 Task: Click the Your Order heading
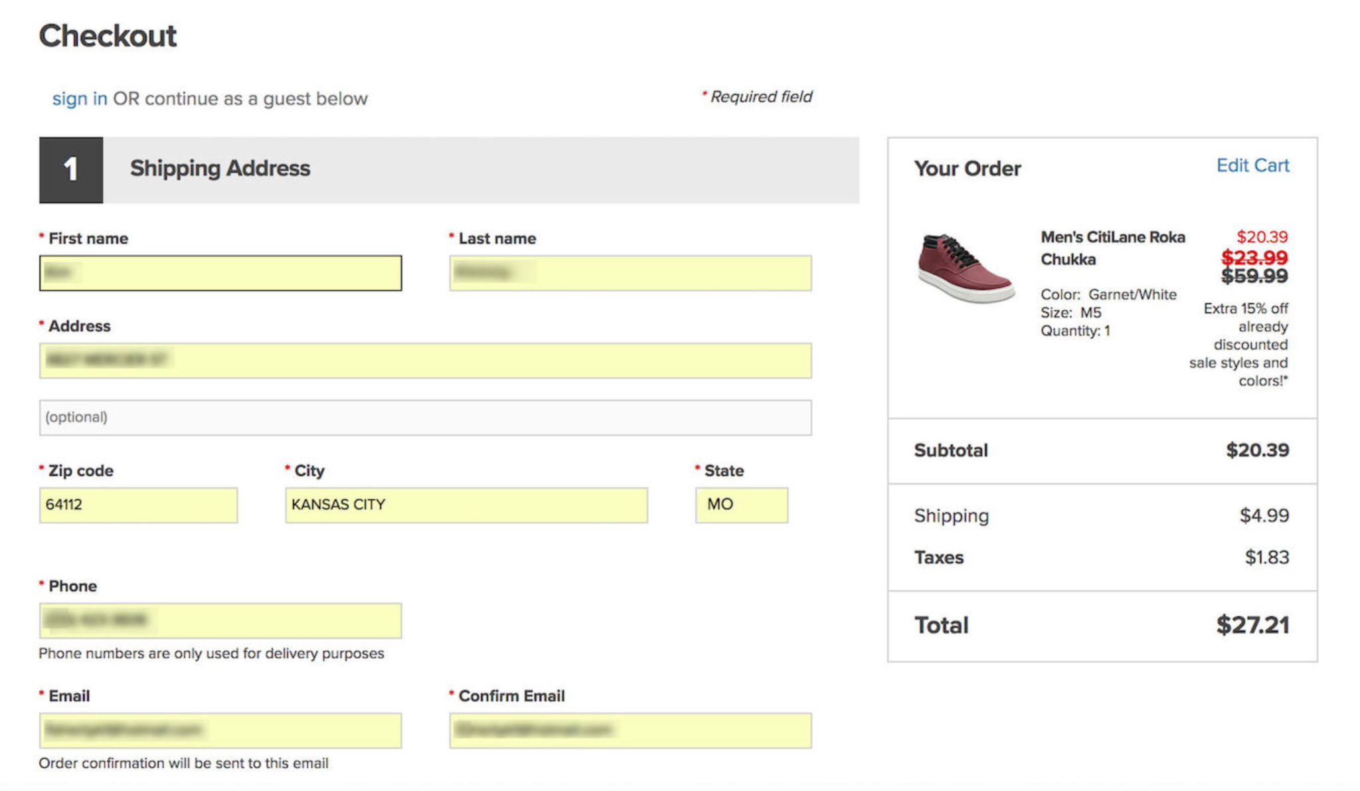tap(967, 169)
